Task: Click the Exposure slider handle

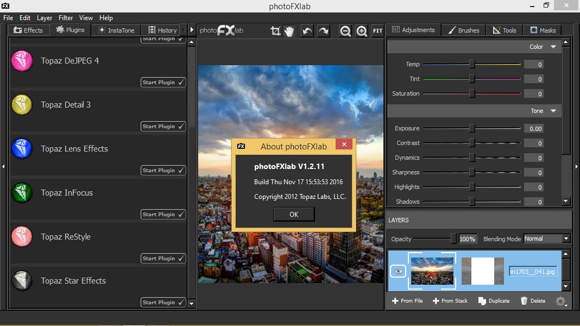Action: [x=472, y=128]
